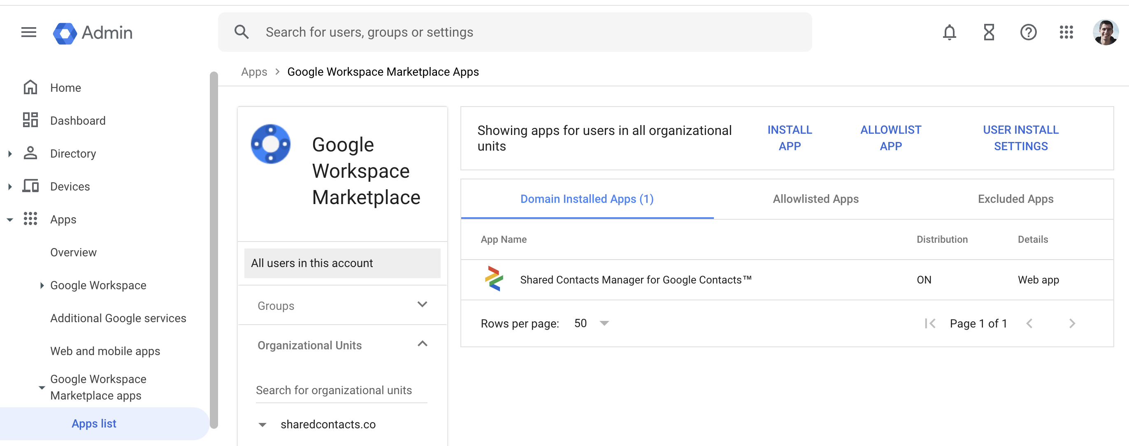
Task: Click the Admin home logo
Action: click(x=93, y=33)
